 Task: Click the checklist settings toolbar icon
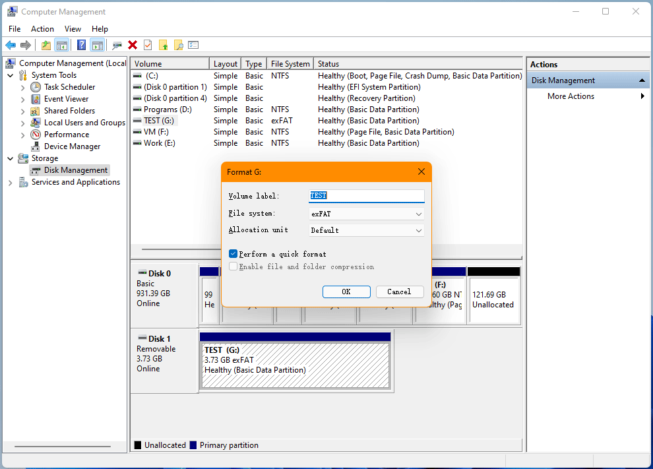click(193, 45)
